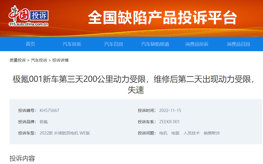Click the 人员技术 problem tag

[x=192, y=133]
